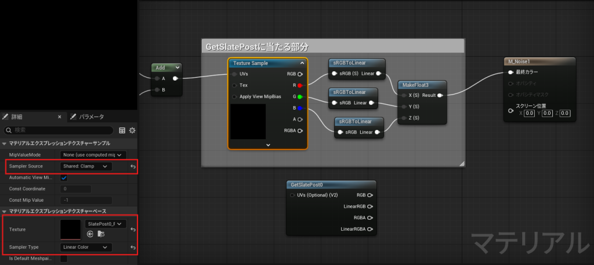594x265 pixels.
Task: Click the MipValueMode property label
Action: pos(24,155)
